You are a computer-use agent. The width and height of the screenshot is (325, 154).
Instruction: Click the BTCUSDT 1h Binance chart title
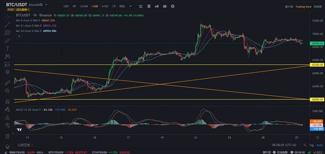34,15
